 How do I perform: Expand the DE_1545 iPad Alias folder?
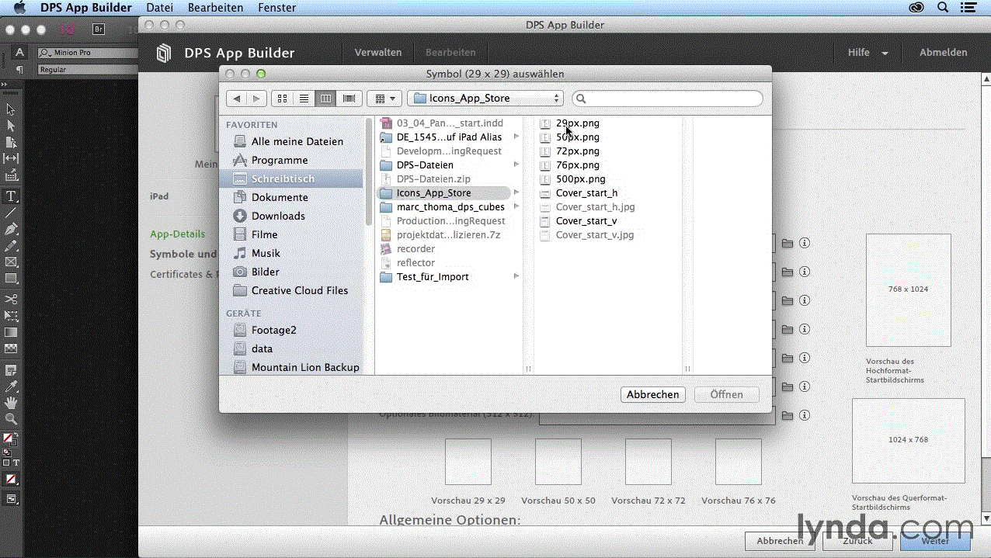coord(516,137)
